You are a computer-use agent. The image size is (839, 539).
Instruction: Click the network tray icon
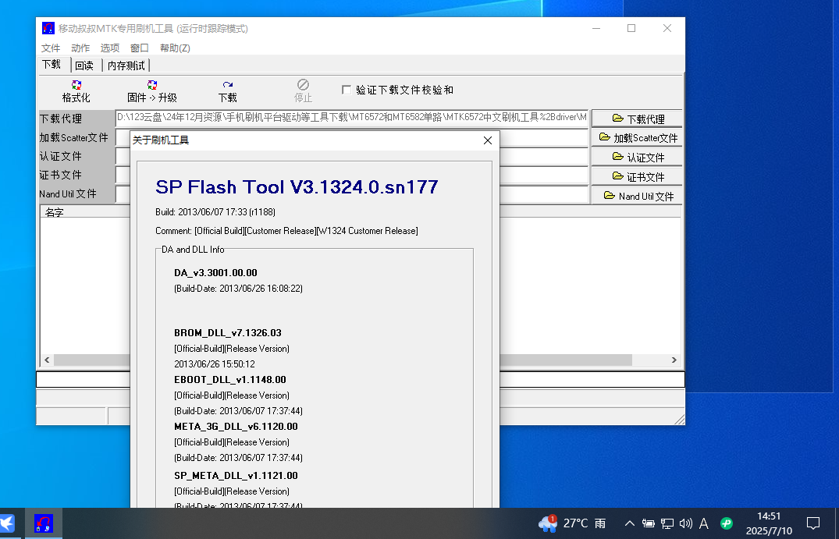667,523
